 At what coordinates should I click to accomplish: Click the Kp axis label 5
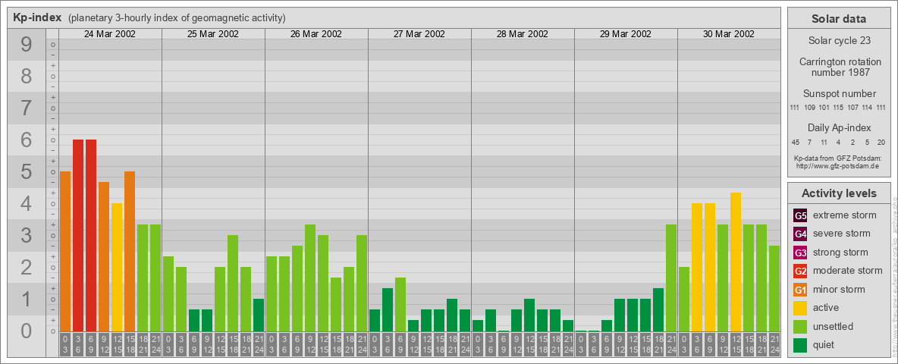point(27,171)
